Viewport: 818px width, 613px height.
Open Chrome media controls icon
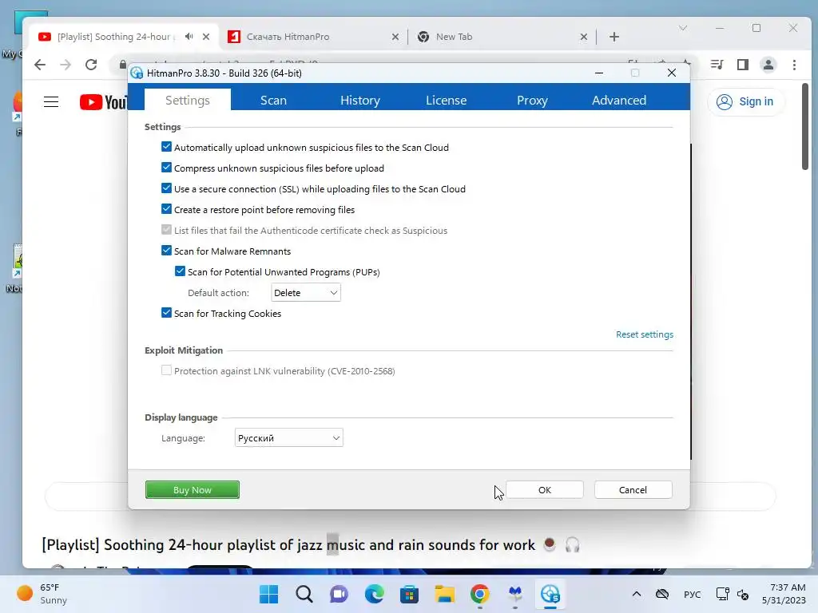tap(717, 65)
